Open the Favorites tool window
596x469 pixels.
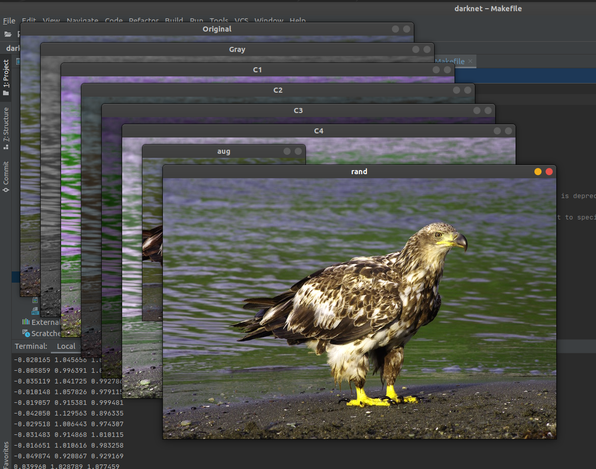click(x=6, y=455)
